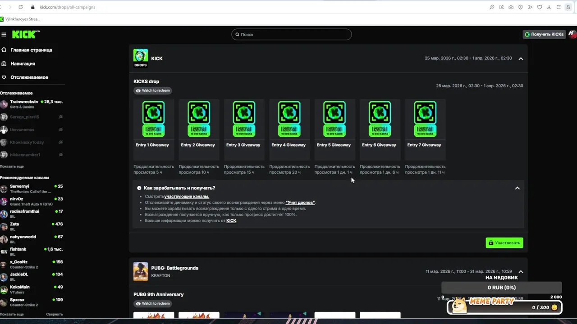Screen dimensions: 577x324
Task: Open nahyunworld recommended channel
Action: [32, 239]
